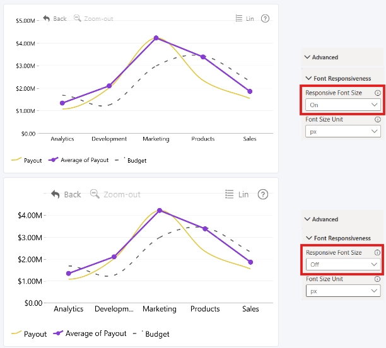This screenshot has width=386, height=348.
Task: Click Sales axis label in bottom chart
Action: [x=250, y=309]
